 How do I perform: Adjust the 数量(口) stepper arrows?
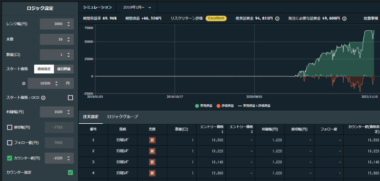tap(68, 55)
